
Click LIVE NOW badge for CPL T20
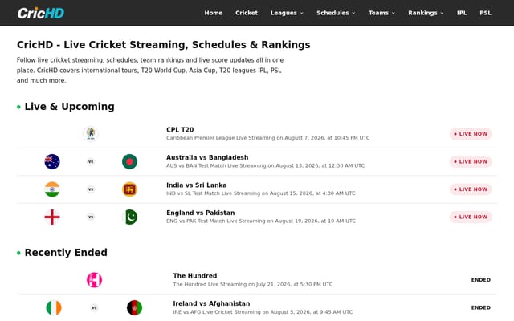tap(471, 134)
